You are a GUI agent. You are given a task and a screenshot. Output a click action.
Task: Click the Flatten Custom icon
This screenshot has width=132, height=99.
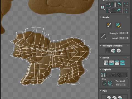click(125, 75)
